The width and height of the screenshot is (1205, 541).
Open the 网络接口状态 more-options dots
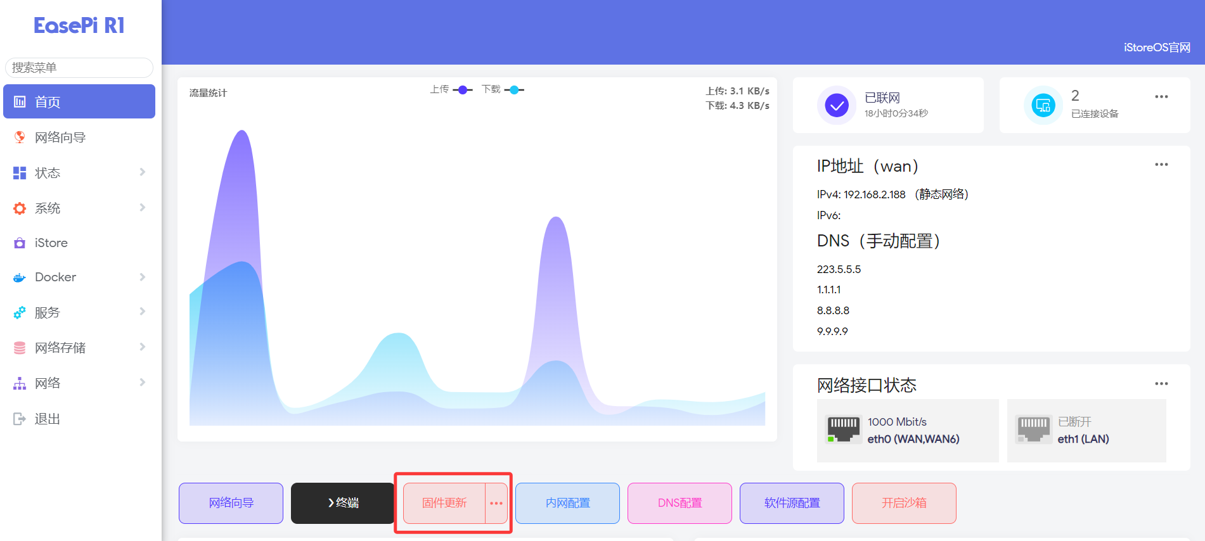1161,384
